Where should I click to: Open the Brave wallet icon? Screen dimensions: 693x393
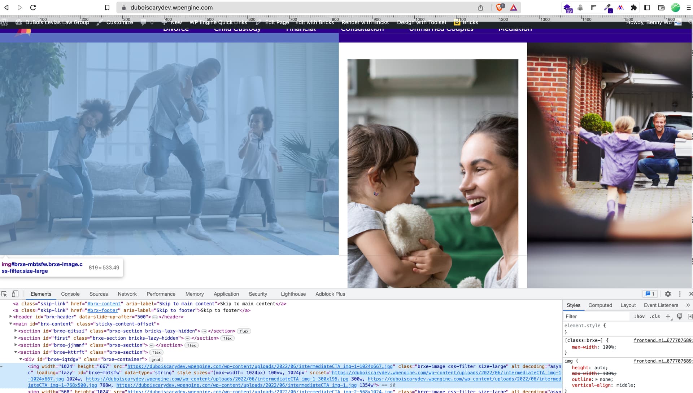[661, 8]
